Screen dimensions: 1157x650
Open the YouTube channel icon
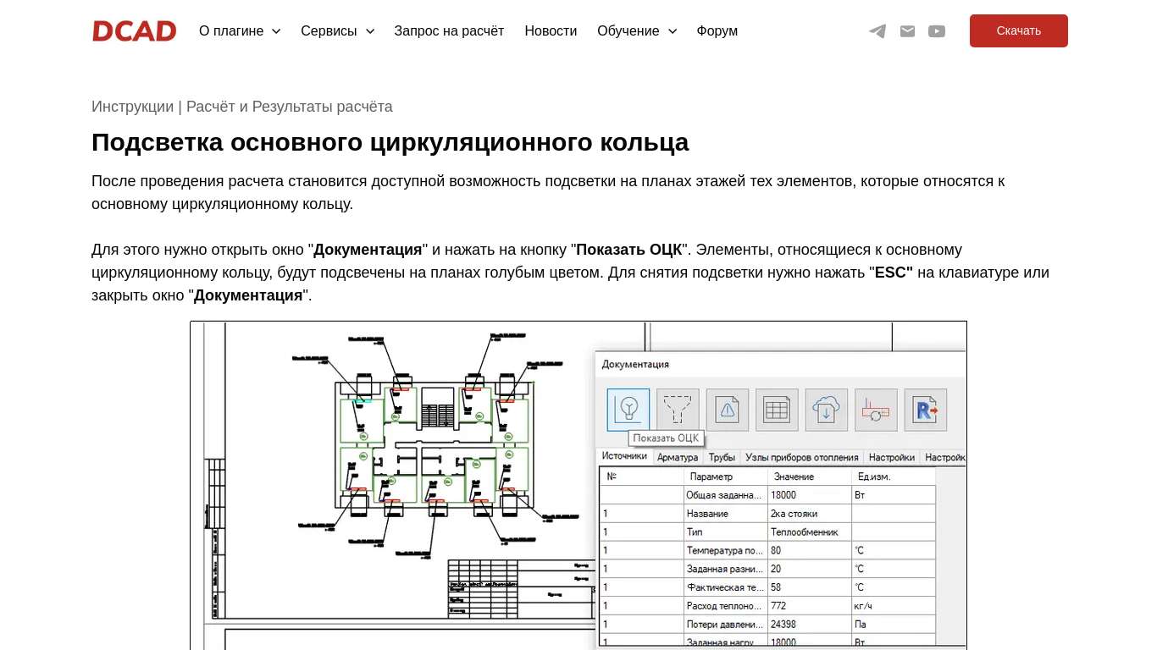[937, 31]
